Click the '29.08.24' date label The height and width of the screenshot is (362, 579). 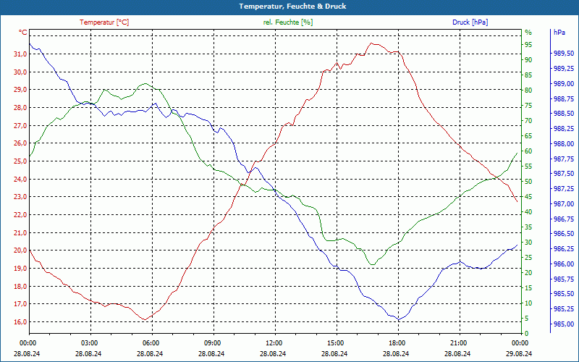coord(519,353)
